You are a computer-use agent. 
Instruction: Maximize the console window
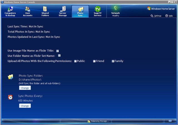(172, 2)
